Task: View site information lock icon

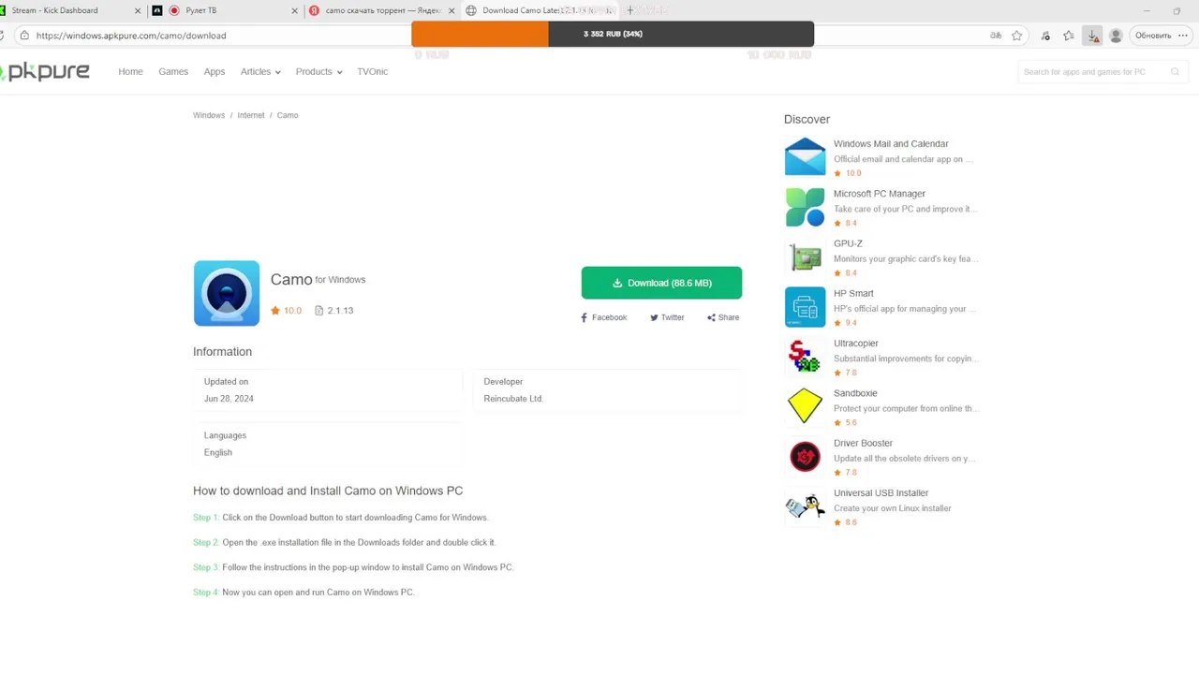Action: [x=24, y=36]
